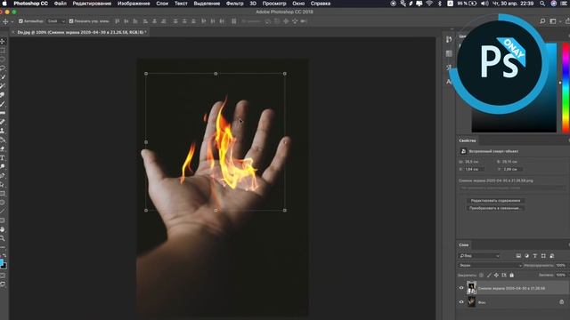Screen dimensions: 570x320
Task: Toggle lock transparent pixels in Layers
Action: click(481, 275)
